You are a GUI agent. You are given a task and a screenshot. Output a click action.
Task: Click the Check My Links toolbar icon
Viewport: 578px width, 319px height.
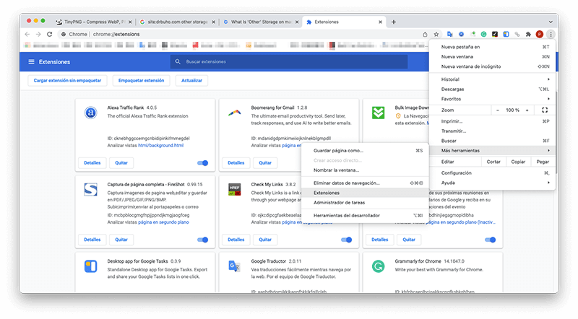coord(495,34)
